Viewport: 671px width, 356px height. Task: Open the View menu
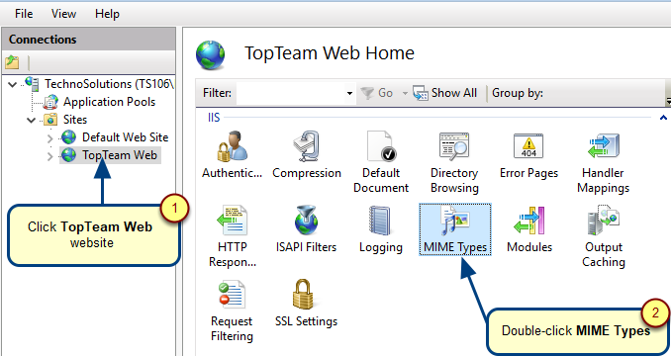tap(63, 14)
